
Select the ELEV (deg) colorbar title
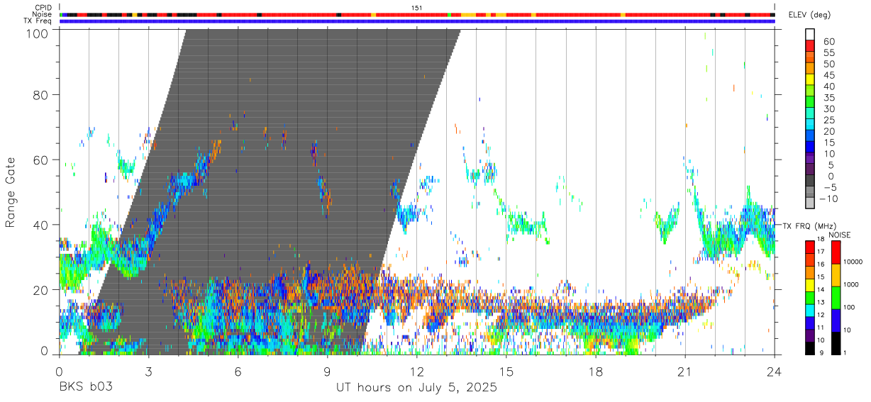pos(810,15)
